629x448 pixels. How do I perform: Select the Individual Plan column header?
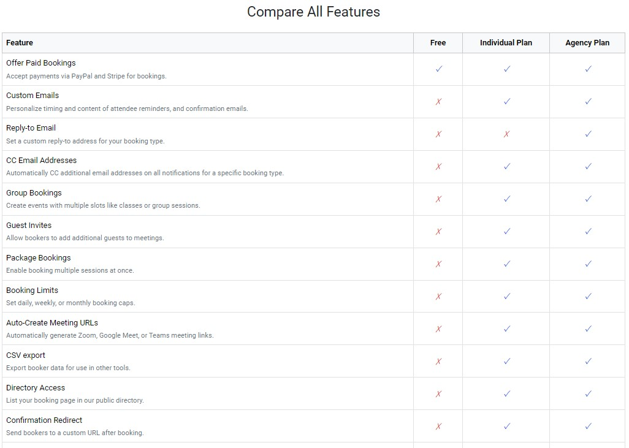[506, 43]
